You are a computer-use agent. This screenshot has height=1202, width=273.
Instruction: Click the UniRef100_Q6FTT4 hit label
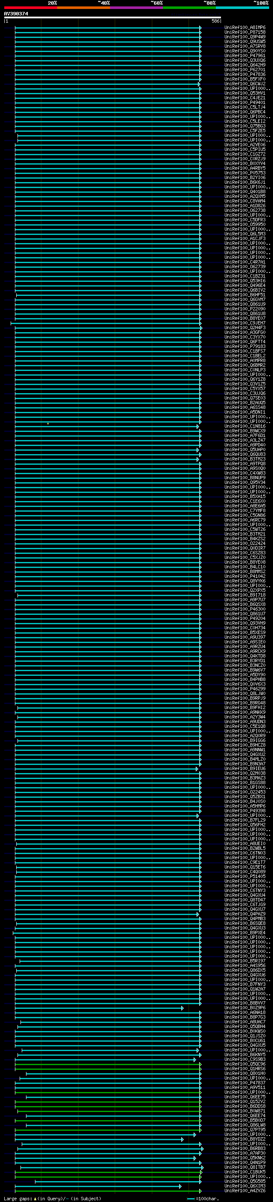click(x=245, y=342)
